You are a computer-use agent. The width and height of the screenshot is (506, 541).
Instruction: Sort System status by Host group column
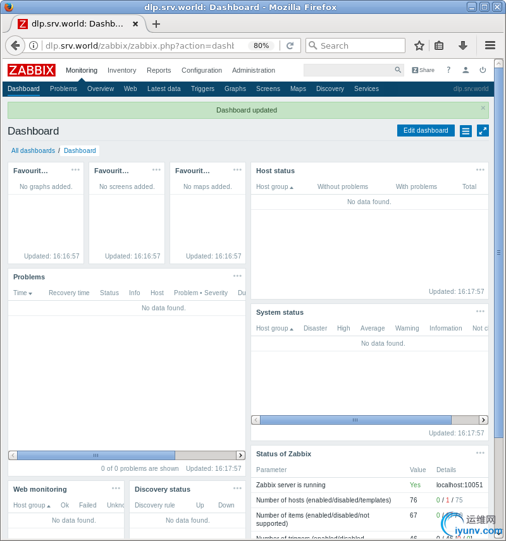tap(275, 328)
